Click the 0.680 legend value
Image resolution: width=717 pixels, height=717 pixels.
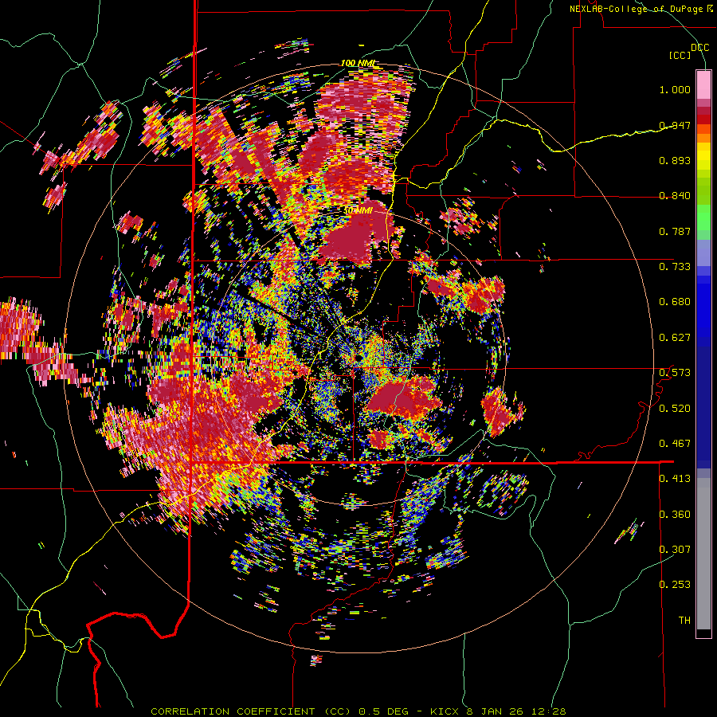[x=675, y=302]
